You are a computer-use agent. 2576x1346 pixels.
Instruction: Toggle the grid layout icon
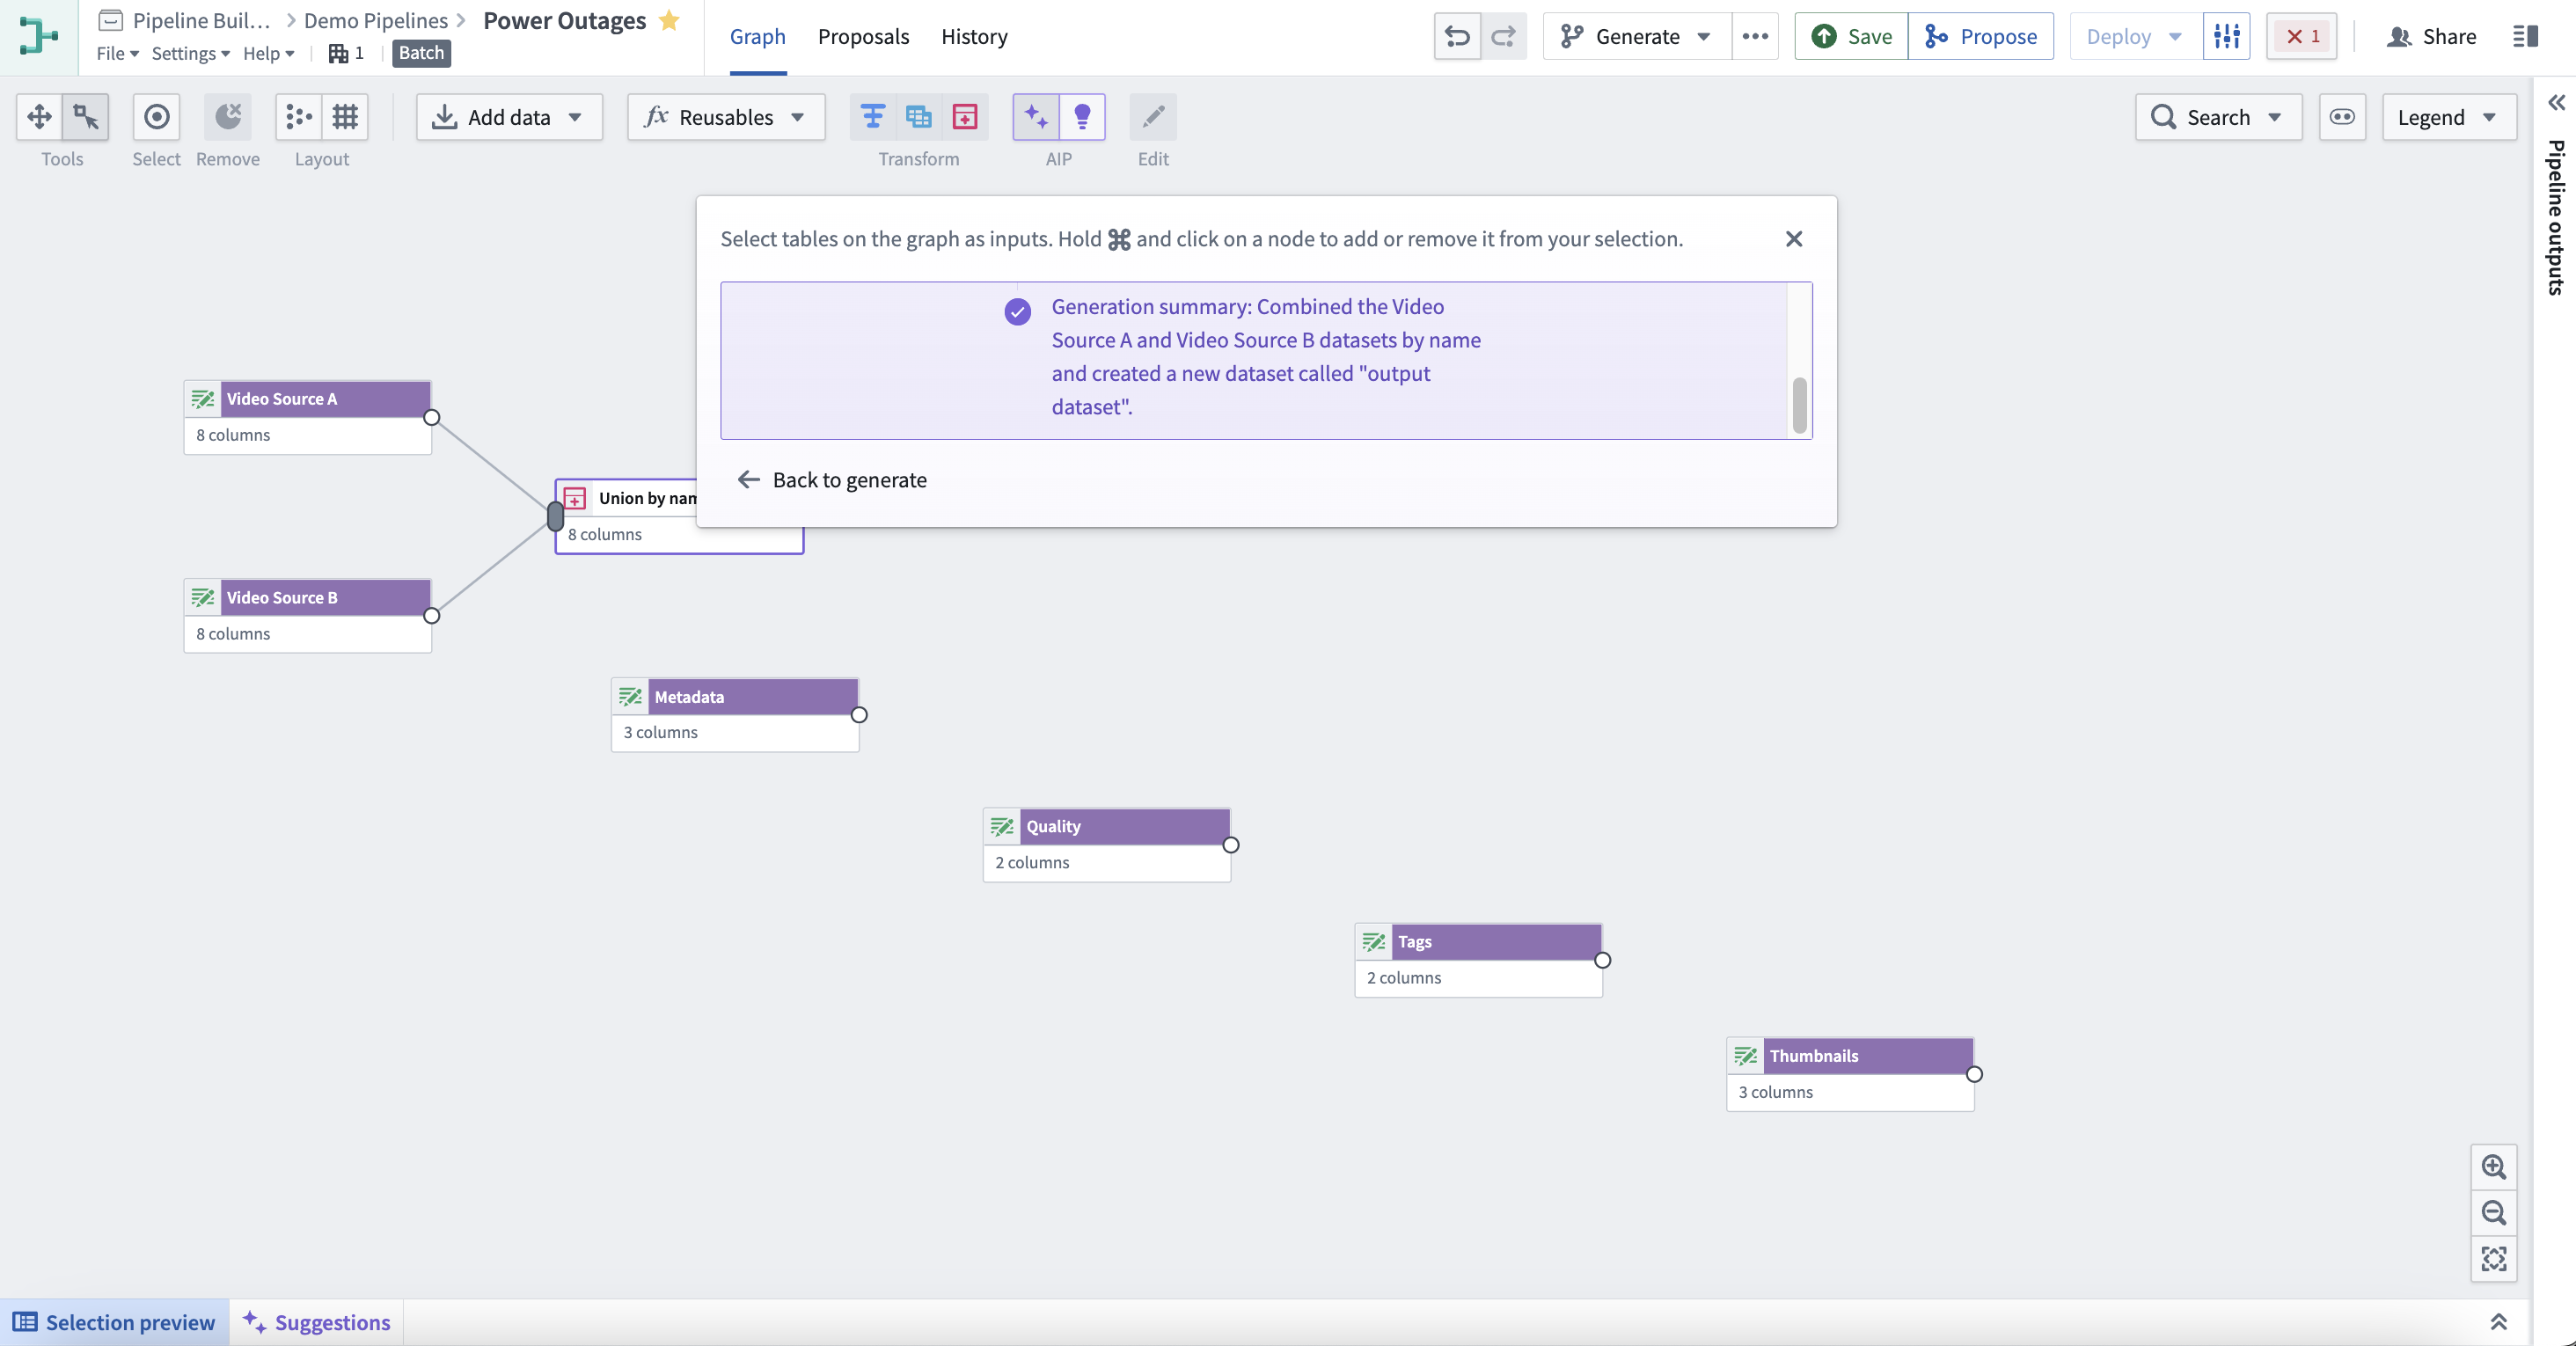[x=345, y=117]
